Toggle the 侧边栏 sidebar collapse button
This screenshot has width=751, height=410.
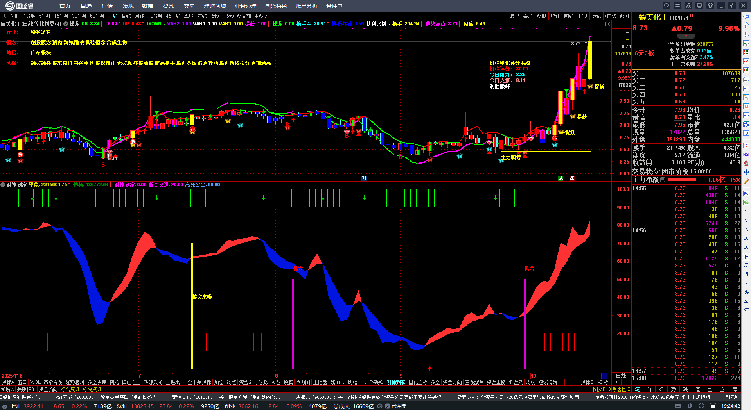pyautogui.click(x=621, y=389)
